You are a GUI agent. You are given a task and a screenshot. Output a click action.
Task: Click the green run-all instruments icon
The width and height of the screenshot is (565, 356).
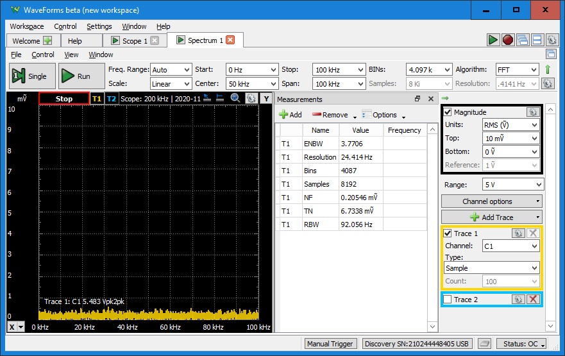493,40
